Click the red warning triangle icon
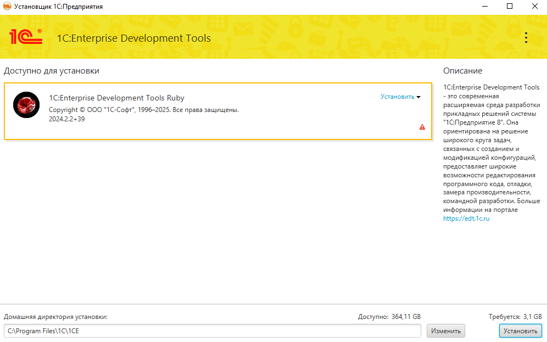547x342 pixels. coord(422,127)
